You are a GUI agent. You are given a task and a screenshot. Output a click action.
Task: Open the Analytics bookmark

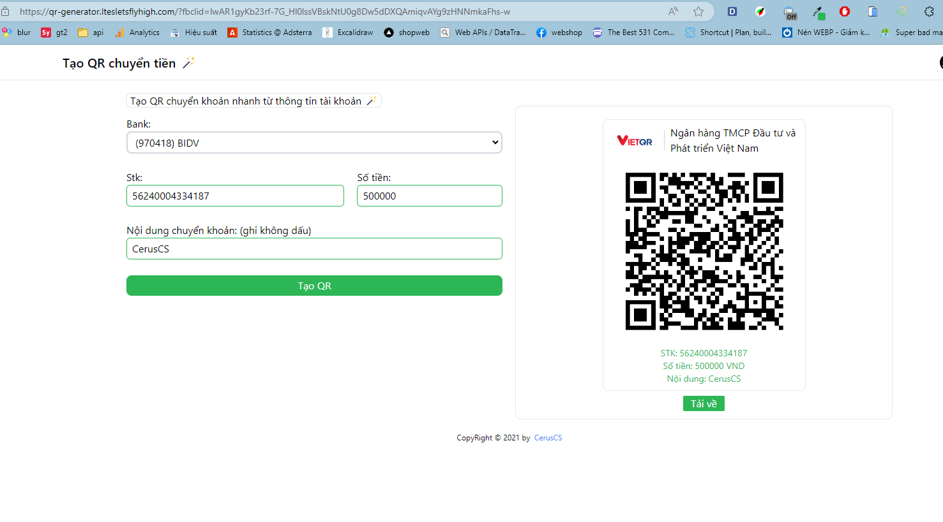click(137, 33)
